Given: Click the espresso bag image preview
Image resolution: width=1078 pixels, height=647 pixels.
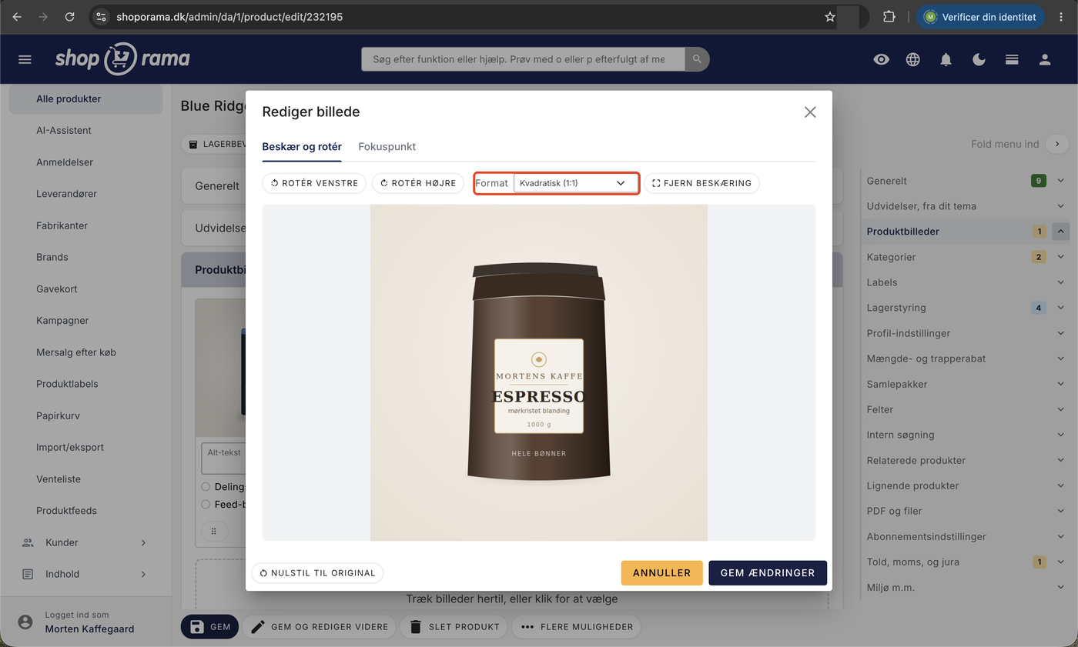Looking at the screenshot, I should (x=539, y=372).
